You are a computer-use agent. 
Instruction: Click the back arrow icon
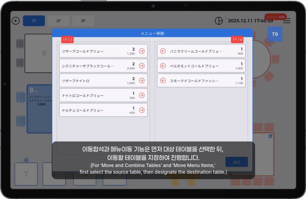(x=16, y=21)
